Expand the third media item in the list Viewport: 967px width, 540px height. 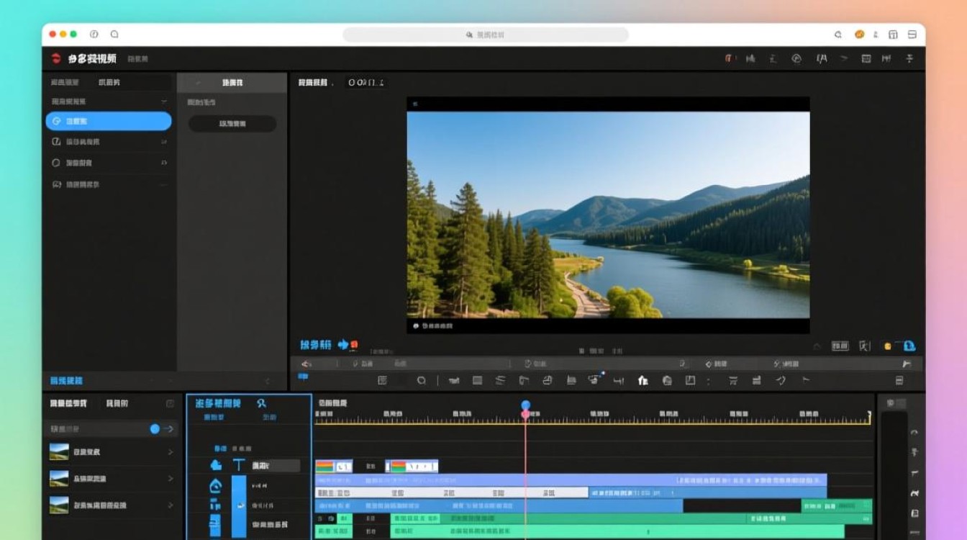coord(171,505)
